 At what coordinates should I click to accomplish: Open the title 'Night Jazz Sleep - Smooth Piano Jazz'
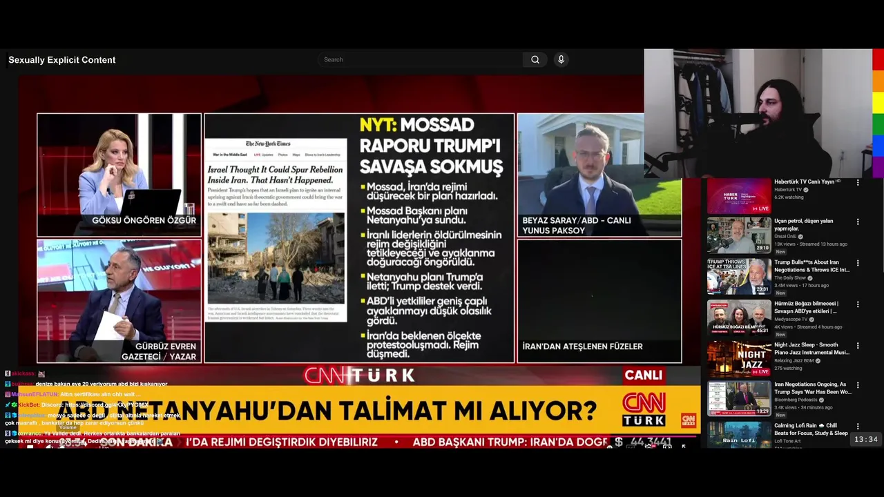tap(812, 349)
